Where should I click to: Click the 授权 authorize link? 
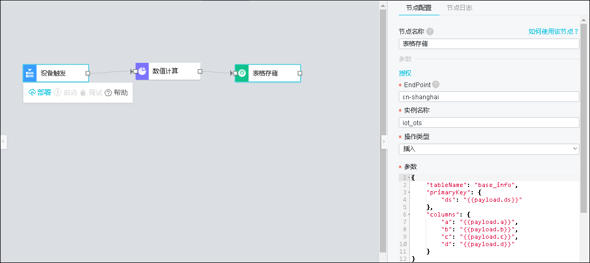coord(405,73)
